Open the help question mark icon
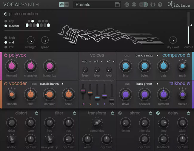The height and width of the screenshot is (151, 194). click(x=160, y=5)
